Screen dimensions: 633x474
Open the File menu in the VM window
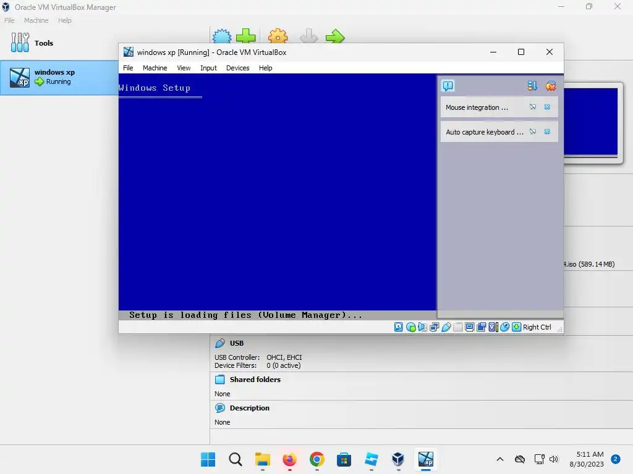click(128, 68)
